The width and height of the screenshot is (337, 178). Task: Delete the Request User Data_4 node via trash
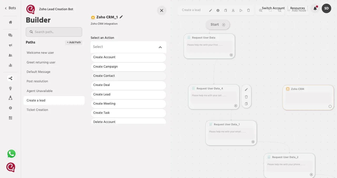coord(246,97)
